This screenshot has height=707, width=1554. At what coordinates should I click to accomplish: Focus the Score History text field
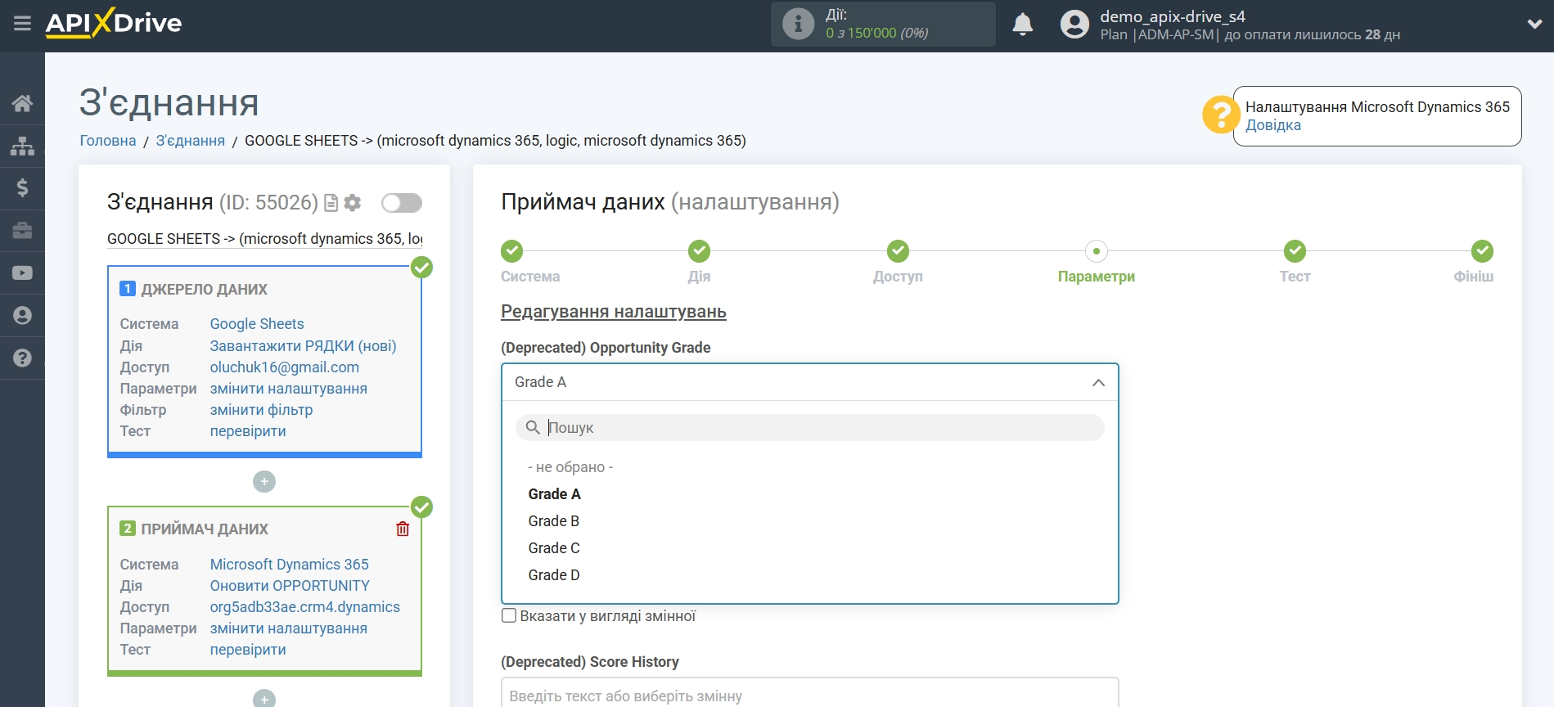[810, 693]
